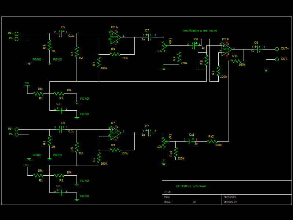Viewport: 293px width, 220px height.
Task: Click the OF label in title block
Action: 195,202
